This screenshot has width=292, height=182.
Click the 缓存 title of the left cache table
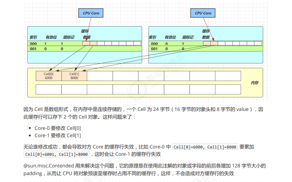(85, 31)
